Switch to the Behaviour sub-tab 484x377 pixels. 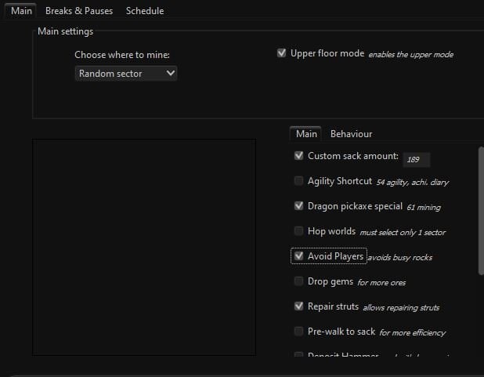tap(351, 134)
